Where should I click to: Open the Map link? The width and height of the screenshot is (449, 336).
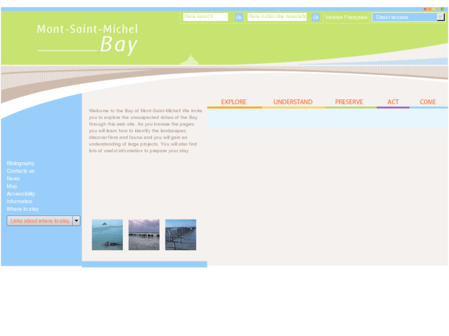tap(12, 186)
